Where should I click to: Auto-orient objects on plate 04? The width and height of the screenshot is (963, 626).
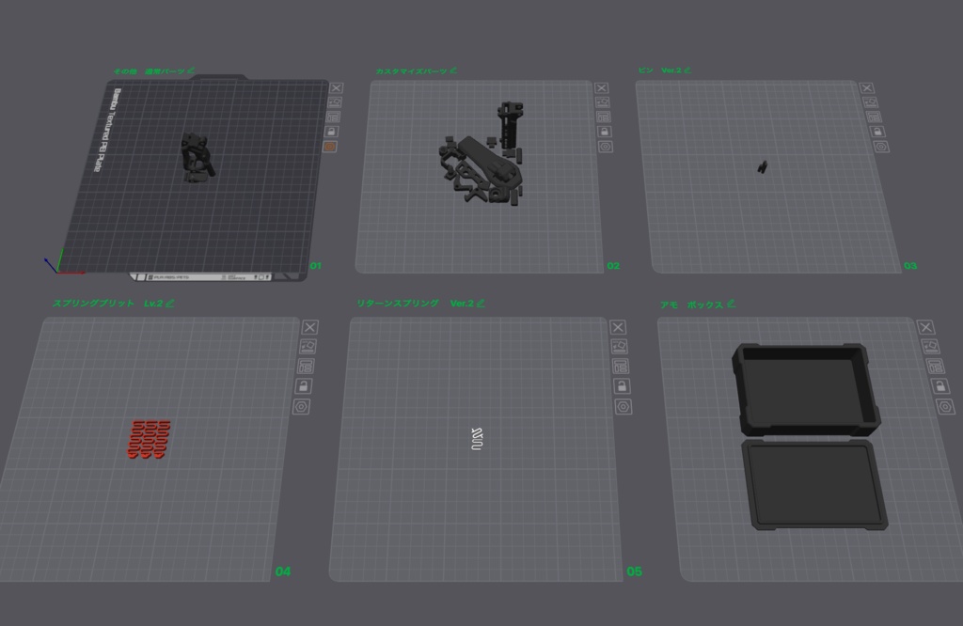coord(308,346)
